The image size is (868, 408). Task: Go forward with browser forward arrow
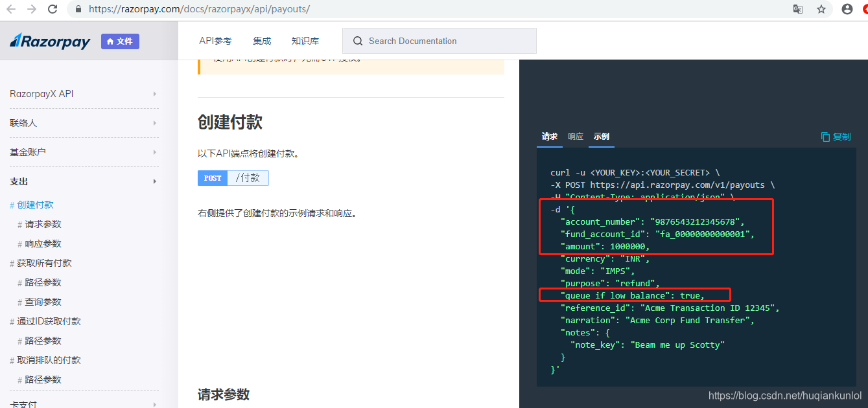pyautogui.click(x=32, y=9)
